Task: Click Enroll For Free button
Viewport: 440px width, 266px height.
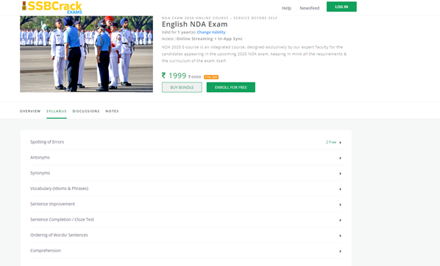Action: [x=231, y=88]
